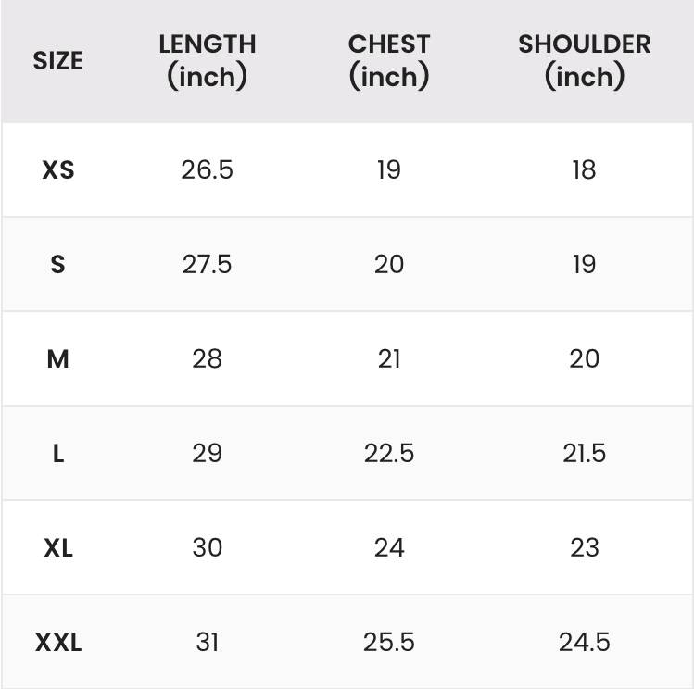The width and height of the screenshot is (694, 689).
Task: Select the 24.5 shoulder value
Action: (585, 642)
